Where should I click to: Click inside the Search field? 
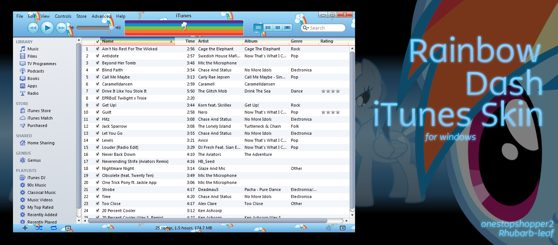326,27
